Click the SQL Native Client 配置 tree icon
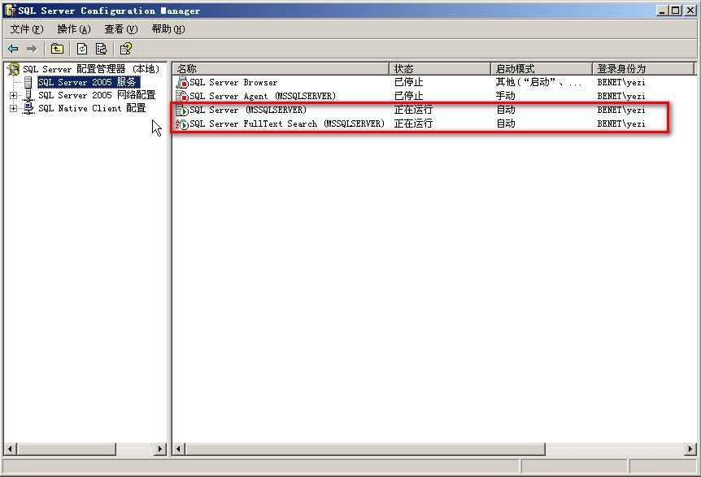The width and height of the screenshot is (701, 477). (x=28, y=108)
